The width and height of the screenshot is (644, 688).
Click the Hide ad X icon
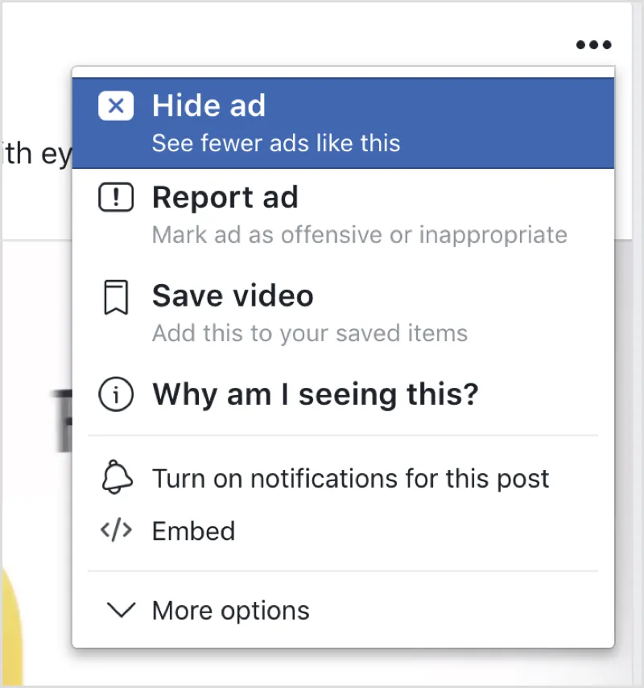pos(116,105)
